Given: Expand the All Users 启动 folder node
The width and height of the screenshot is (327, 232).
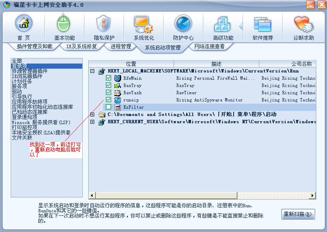Looking at the screenshot, I should tap(92, 114).
